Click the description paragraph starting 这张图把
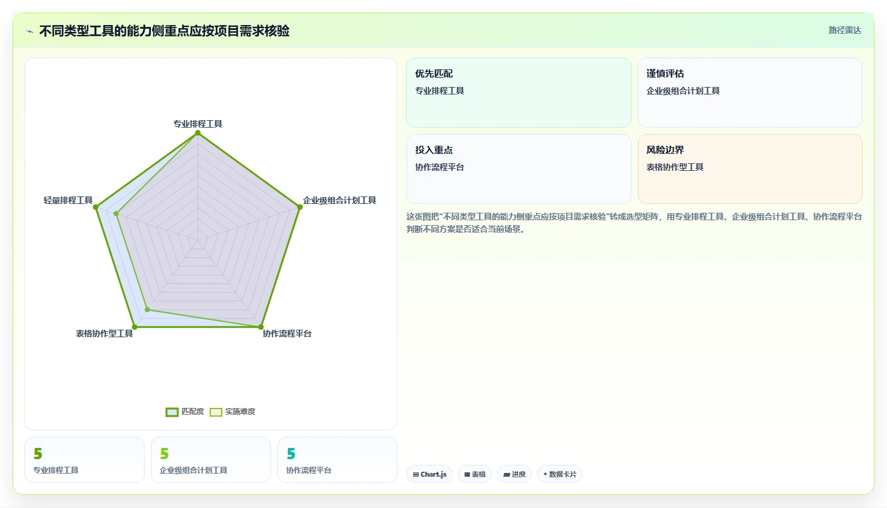This screenshot has height=508, width=887. 634,223
